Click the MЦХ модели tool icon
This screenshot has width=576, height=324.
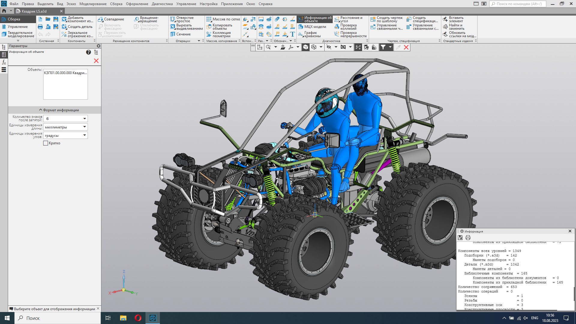click(x=301, y=27)
